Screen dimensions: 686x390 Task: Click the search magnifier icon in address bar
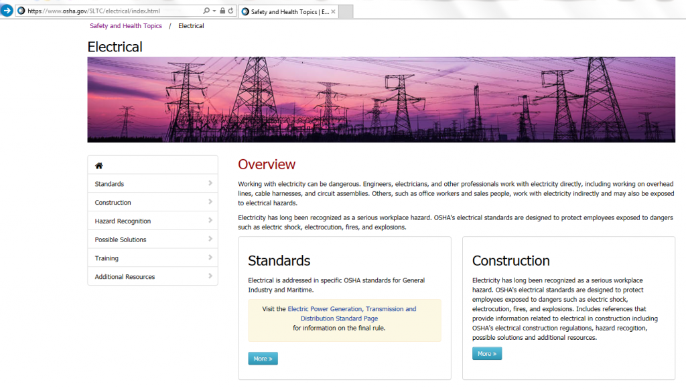(x=206, y=11)
